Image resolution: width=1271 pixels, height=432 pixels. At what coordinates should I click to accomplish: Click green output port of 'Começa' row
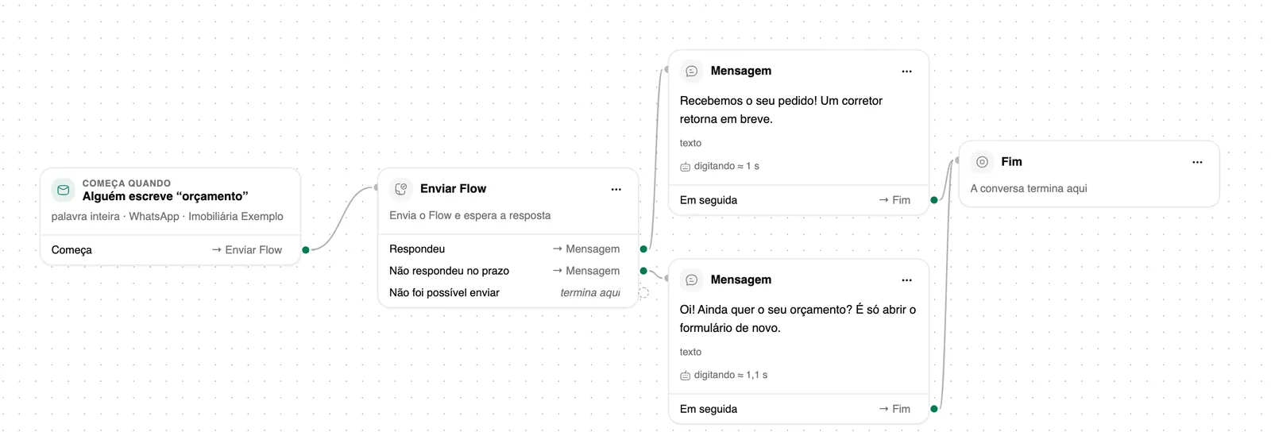306,250
